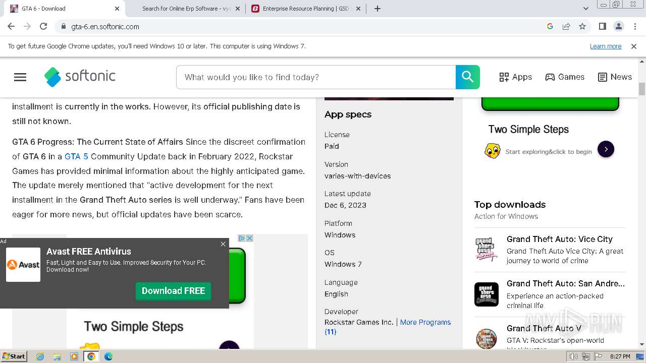Switch to Search for Online Erp Software tab
This screenshot has height=363, width=646.
pos(187,9)
